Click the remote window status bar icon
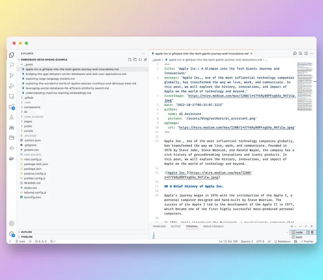This screenshot has height=280, width=323. click(10, 241)
